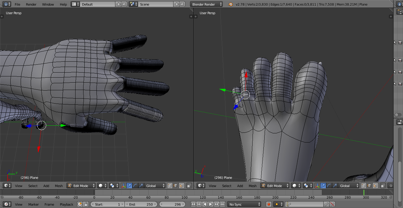Viewport: 403px width, 208px height.
Task: Open the Mesh menu in the right viewport
Action: coord(253,186)
